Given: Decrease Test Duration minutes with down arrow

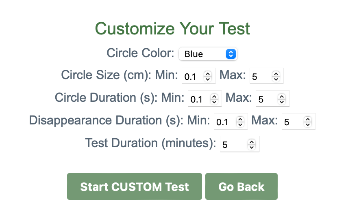Looking at the screenshot, I should point(252,146).
